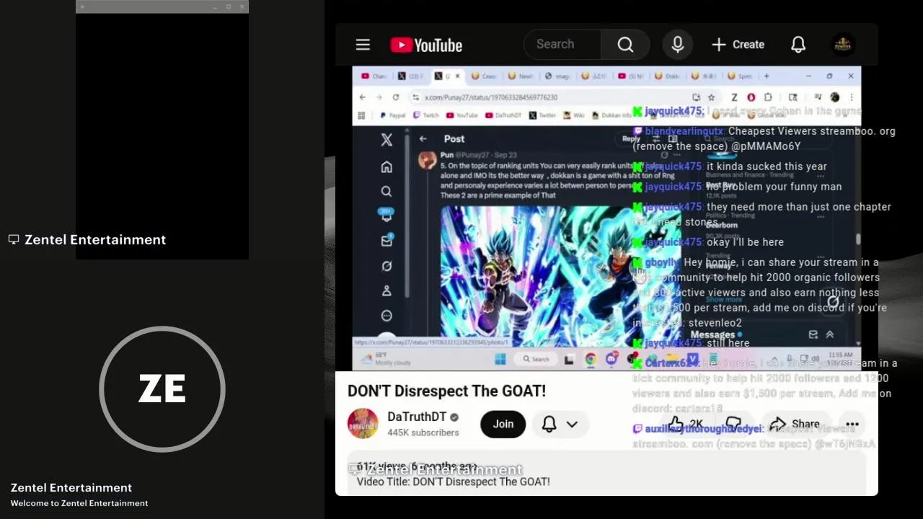This screenshot has height=519, width=923.
Task: Open Discord from the recorded taskbar
Action: click(x=612, y=359)
